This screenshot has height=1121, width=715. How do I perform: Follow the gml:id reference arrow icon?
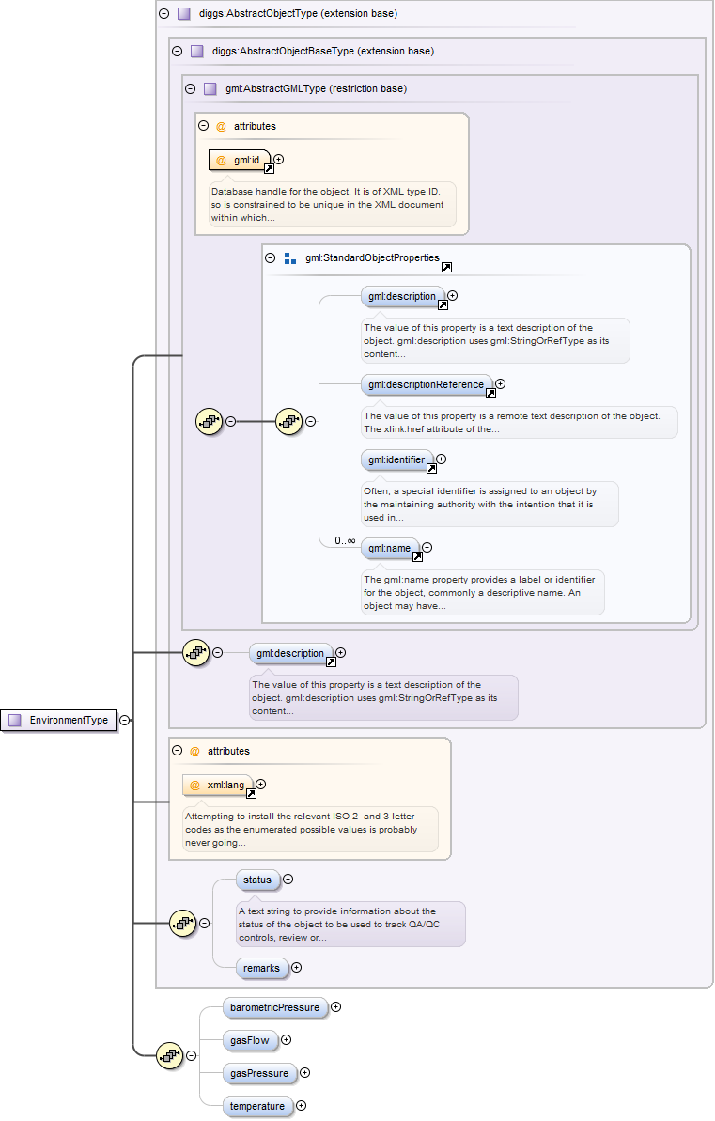269,168
